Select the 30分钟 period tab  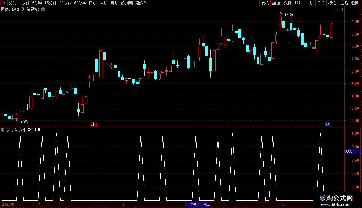65,3
